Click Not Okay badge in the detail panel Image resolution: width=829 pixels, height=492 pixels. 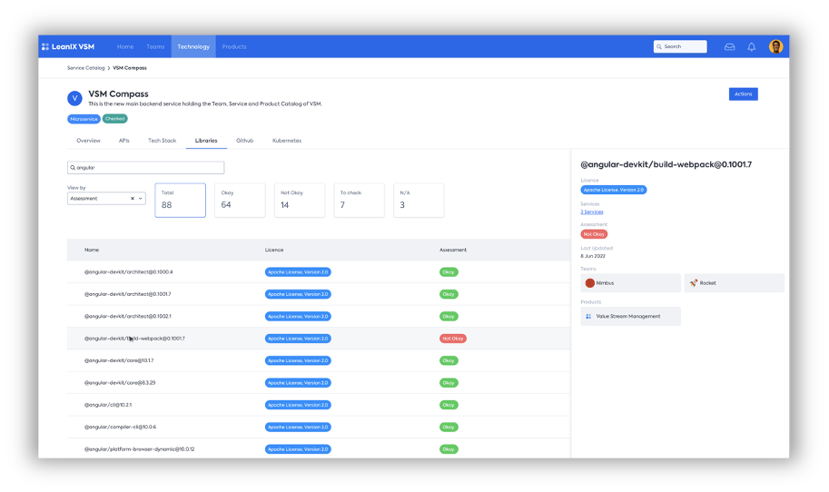point(594,234)
